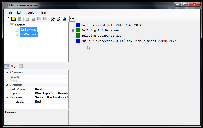Click the Build Action value field
203x128 pixels.
pos(51,89)
